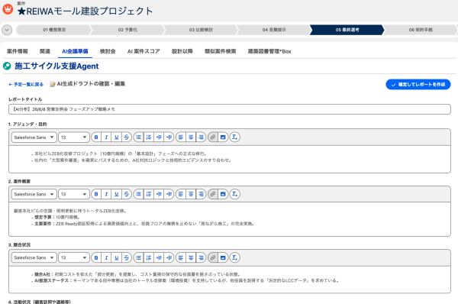
Task: Insert bulleted list in 競合状況 editor
Action: (138, 258)
